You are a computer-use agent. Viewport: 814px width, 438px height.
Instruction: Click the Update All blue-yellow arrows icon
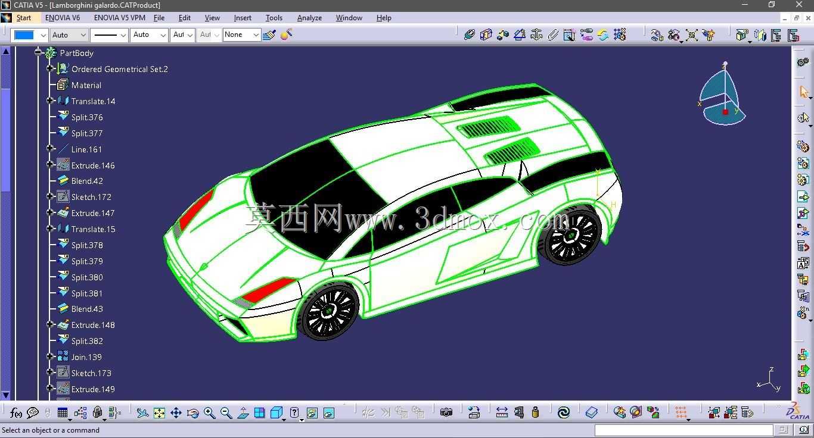coord(603,35)
